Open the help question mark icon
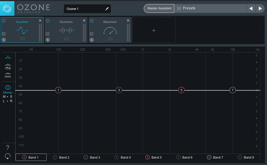The height and width of the screenshot is (165, 267). (8, 147)
